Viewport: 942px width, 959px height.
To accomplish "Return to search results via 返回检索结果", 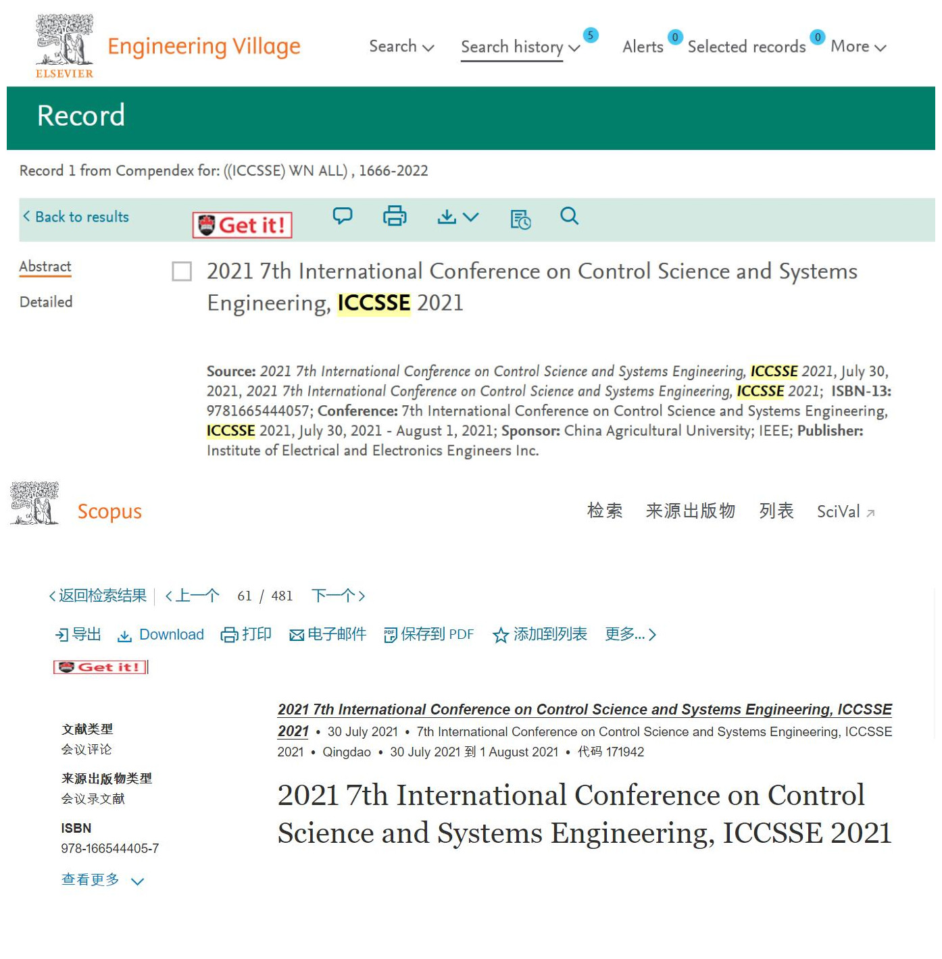I will click(x=98, y=596).
